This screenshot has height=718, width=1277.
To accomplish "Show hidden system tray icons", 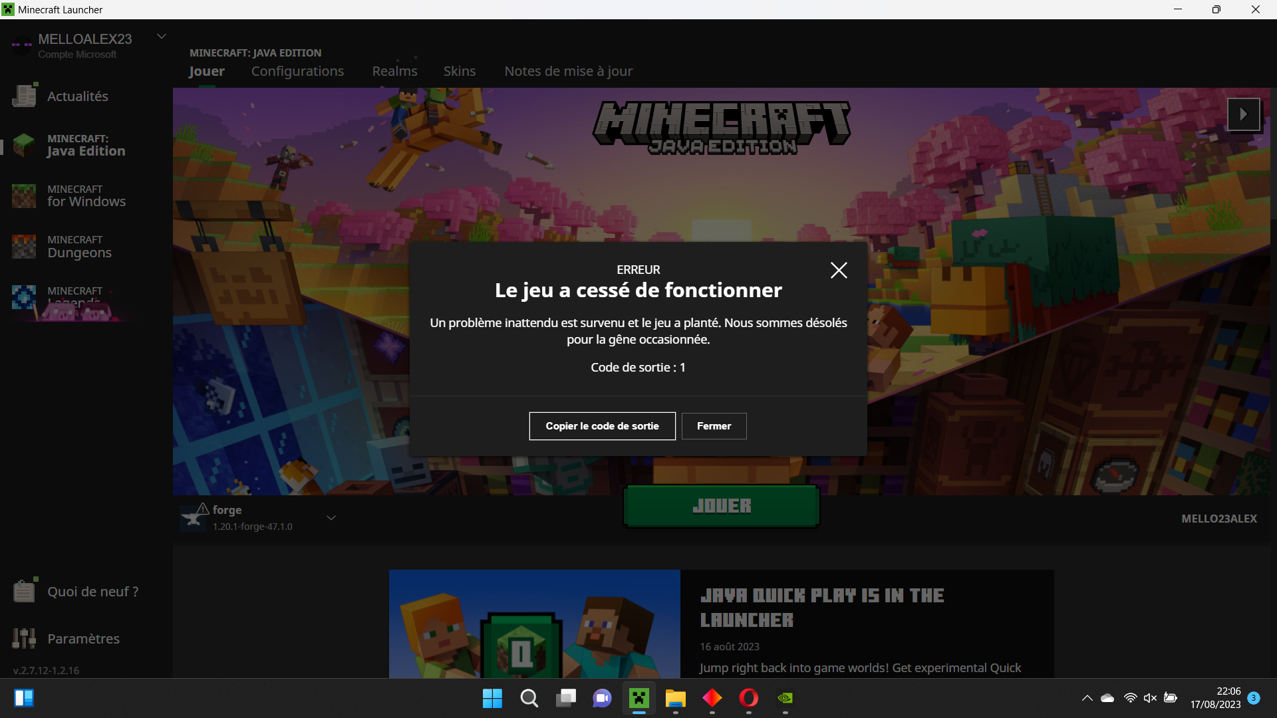I will (1087, 698).
